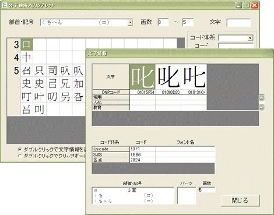This screenshot has height=215, width=274.
Task: Minimize the 外字検索入力タブレット window
Action: coord(238,5)
